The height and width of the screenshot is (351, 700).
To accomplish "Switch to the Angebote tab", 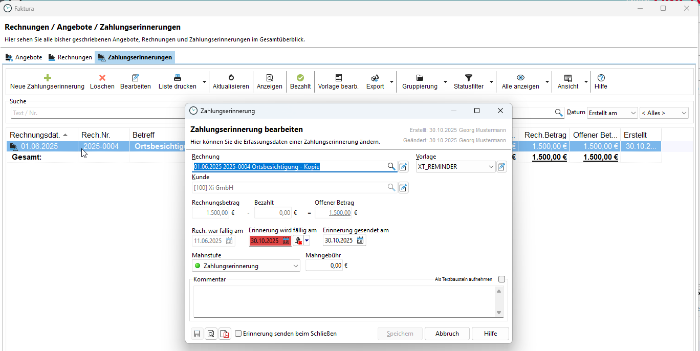I will [24, 57].
